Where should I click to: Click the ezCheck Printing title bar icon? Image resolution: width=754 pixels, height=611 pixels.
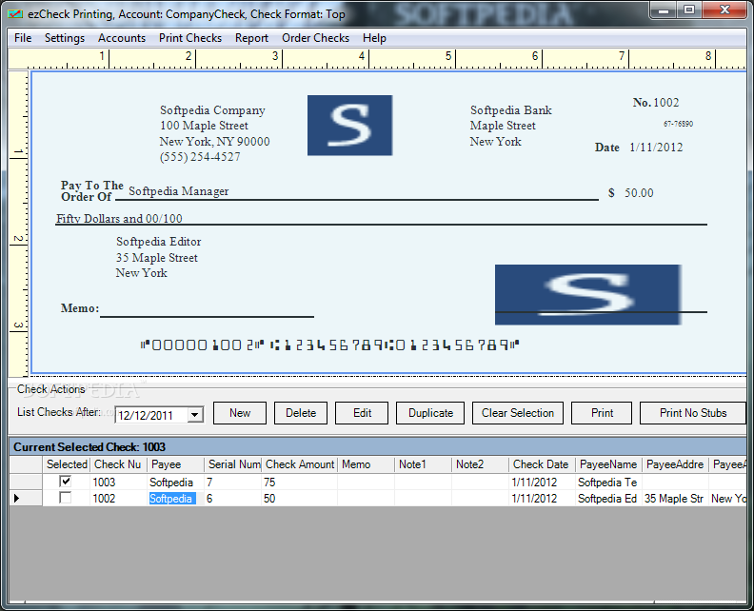[x=15, y=14]
